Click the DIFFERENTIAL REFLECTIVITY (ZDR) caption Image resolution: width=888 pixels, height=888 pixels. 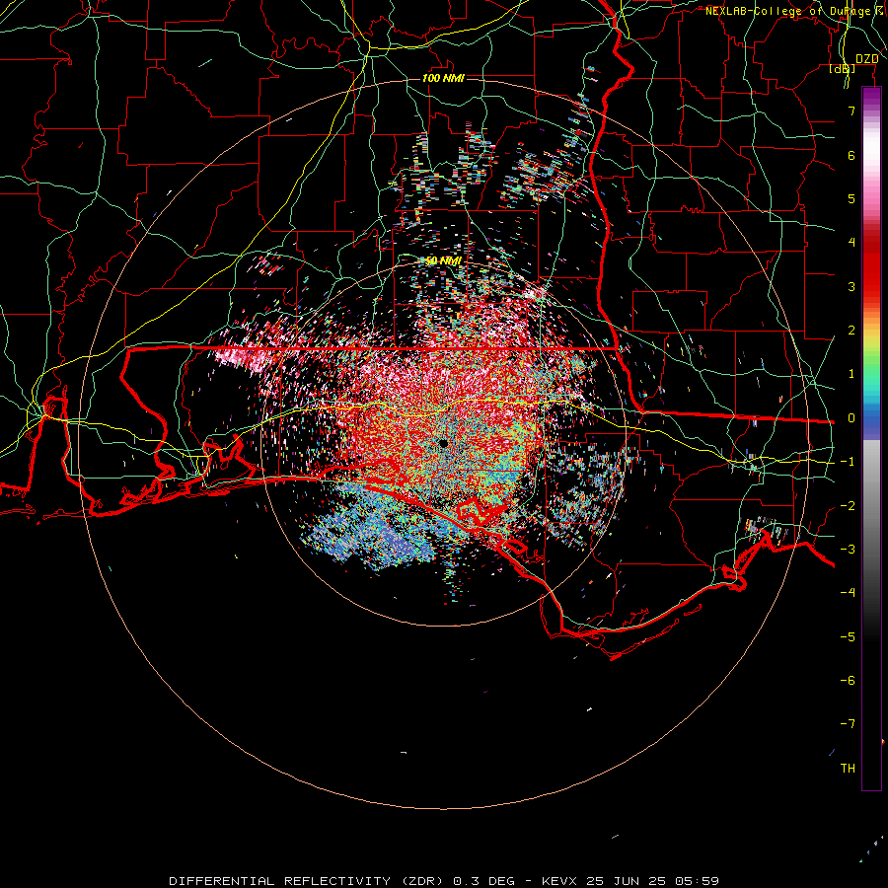pyautogui.click(x=306, y=881)
